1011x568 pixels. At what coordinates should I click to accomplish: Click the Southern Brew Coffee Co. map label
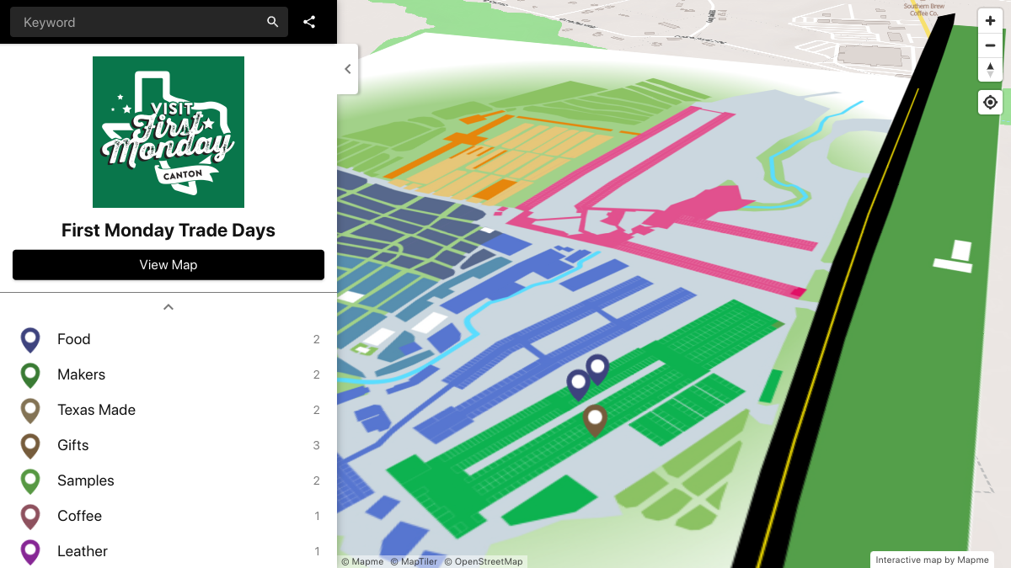pyautogui.click(x=924, y=9)
